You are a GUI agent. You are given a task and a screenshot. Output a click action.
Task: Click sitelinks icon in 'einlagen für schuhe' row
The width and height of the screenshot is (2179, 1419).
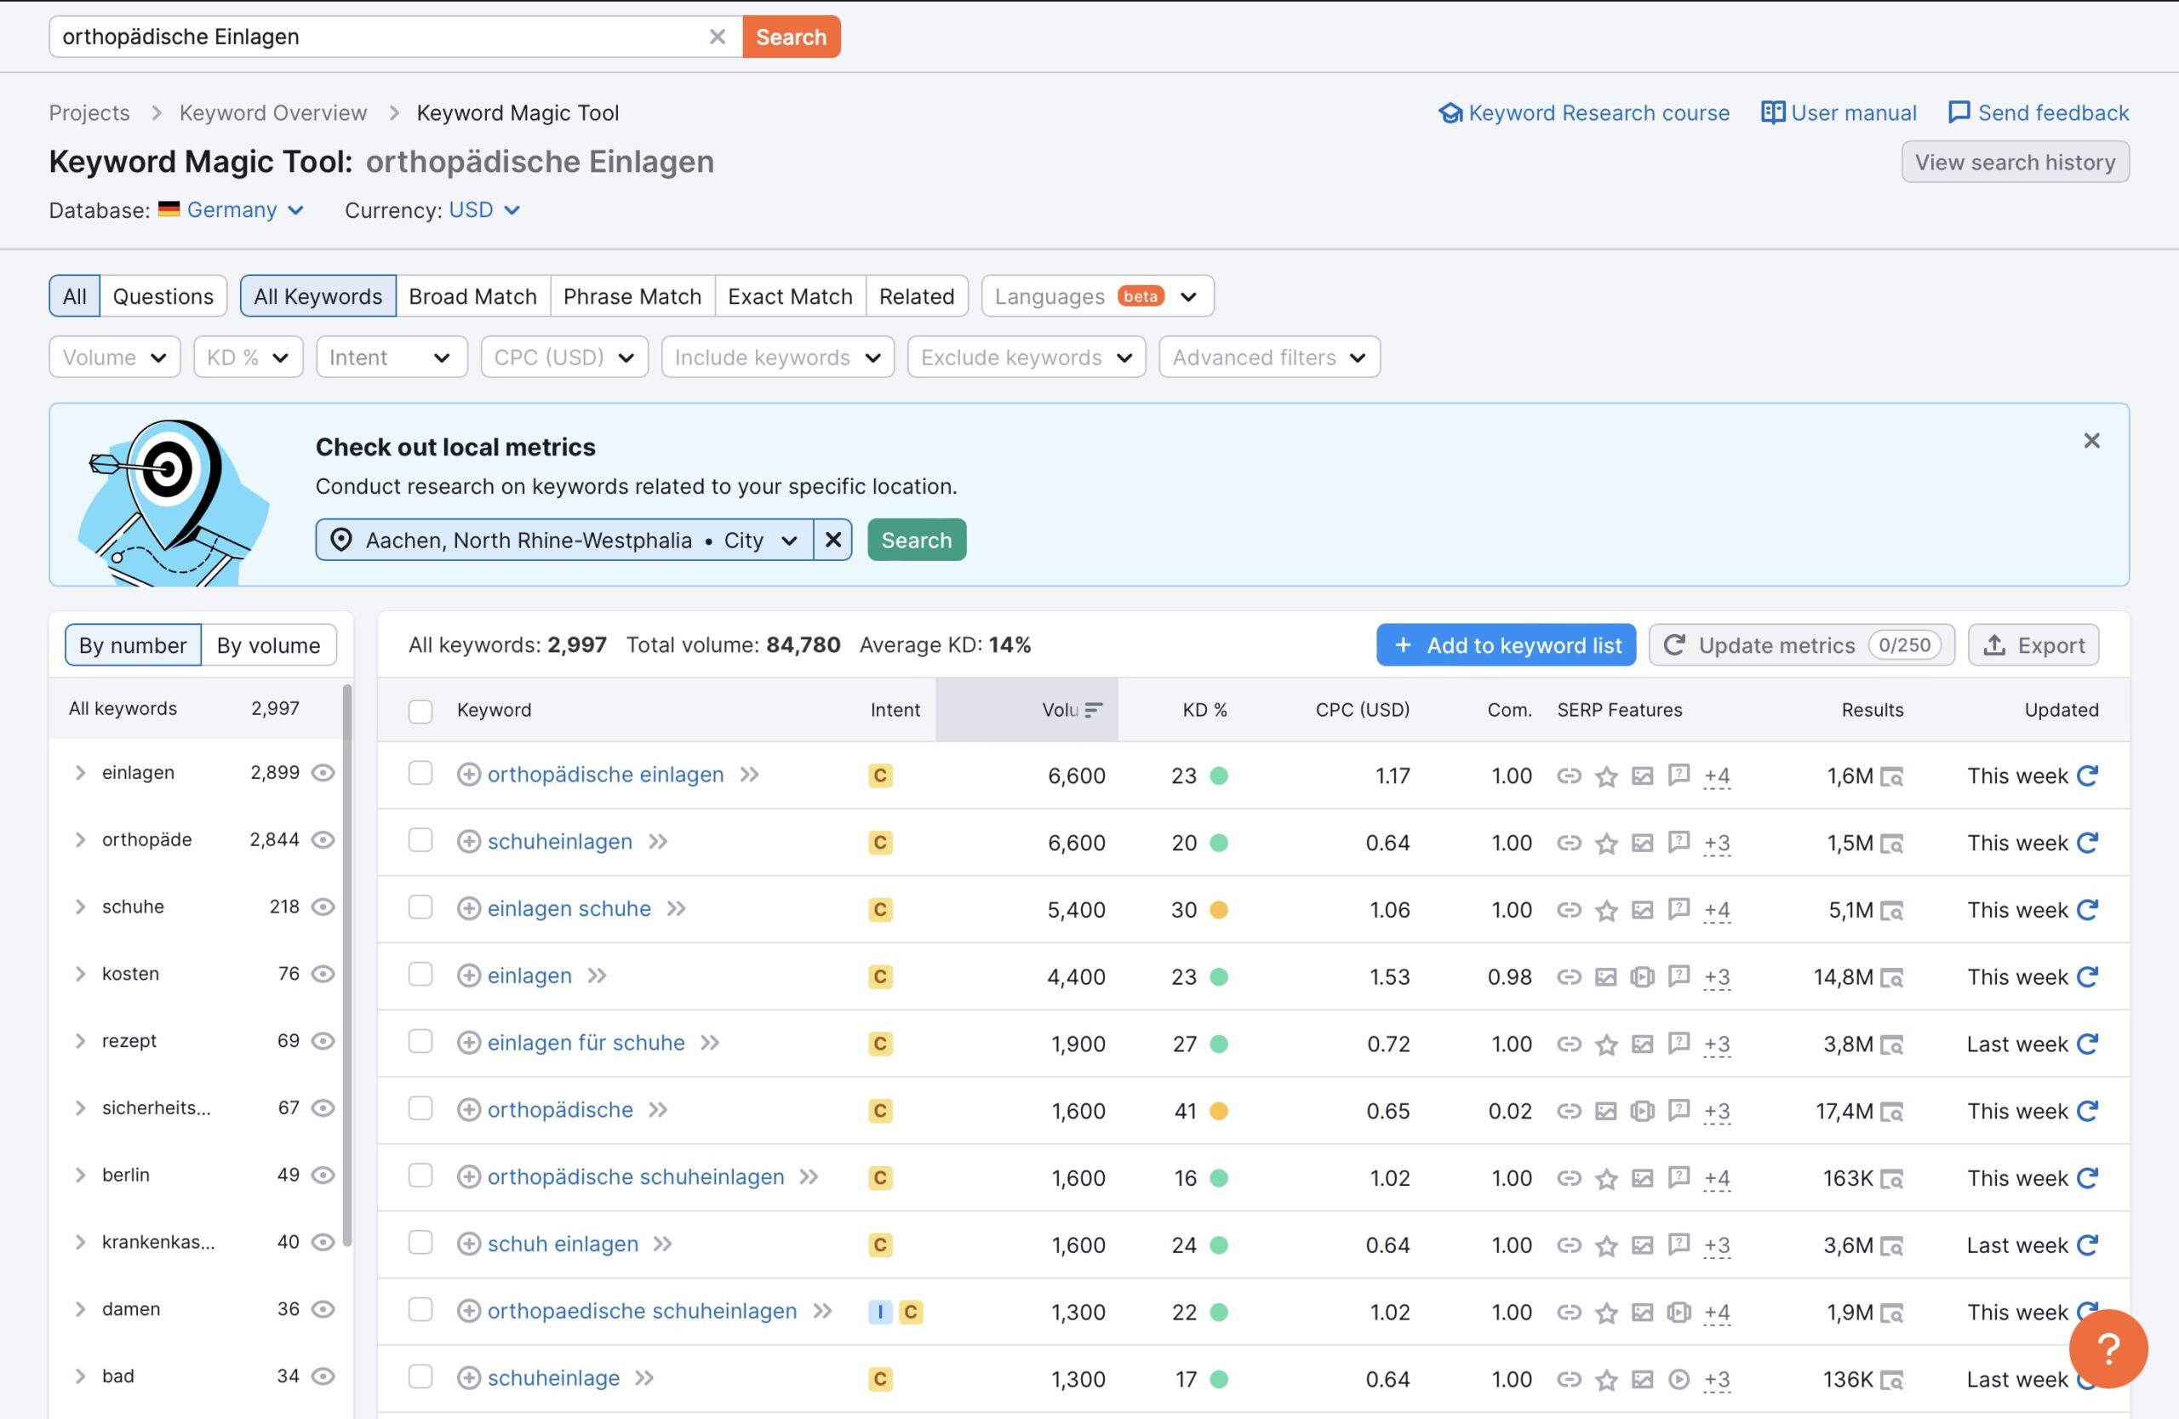[1570, 1044]
